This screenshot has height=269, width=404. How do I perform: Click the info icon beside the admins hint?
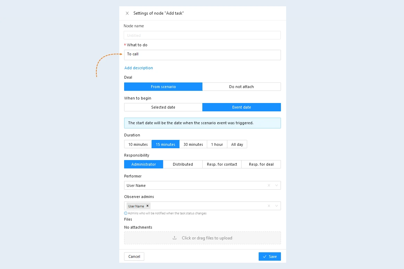(126, 213)
